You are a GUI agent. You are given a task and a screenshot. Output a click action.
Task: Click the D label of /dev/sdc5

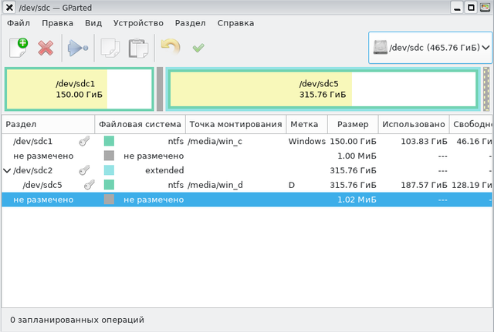click(292, 185)
